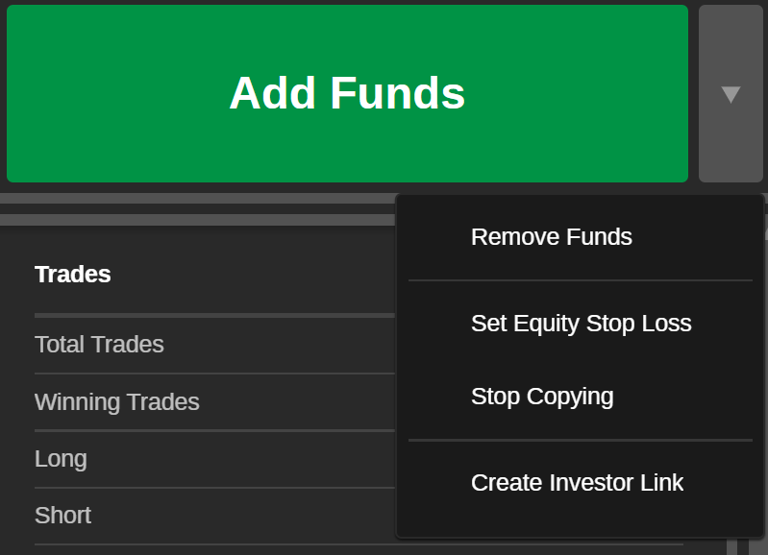Set a stop loss on equity

(x=581, y=324)
